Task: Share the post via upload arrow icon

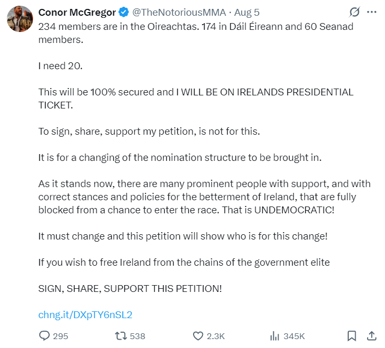Action: 371,336
